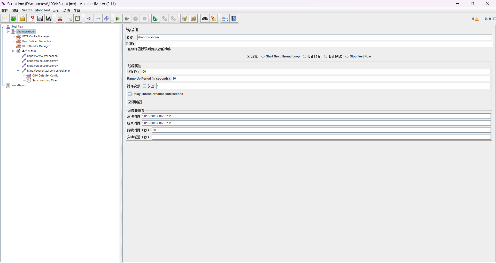Click the Remote Shutdown All icon
This screenshot has width=496, height=263.
click(x=173, y=19)
